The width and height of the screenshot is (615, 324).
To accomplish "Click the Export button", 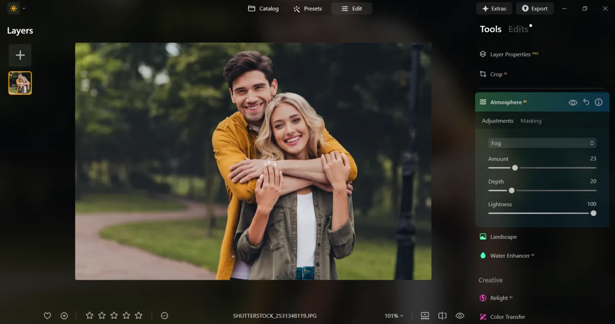I will 535,8.
